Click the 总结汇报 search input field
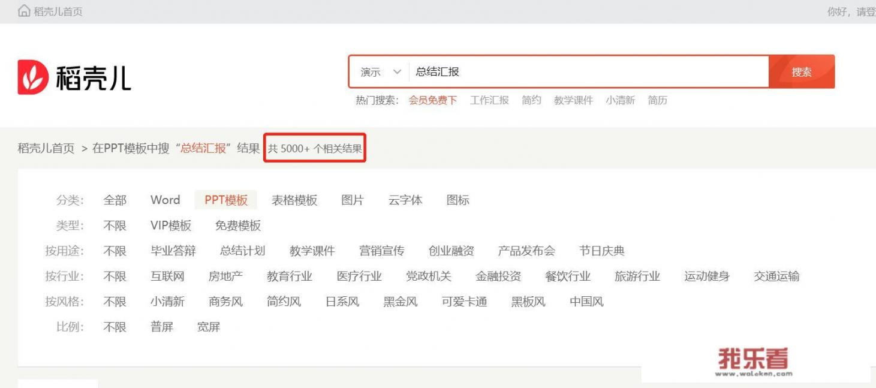Image resolution: width=876 pixels, height=388 pixels. pyautogui.click(x=588, y=72)
